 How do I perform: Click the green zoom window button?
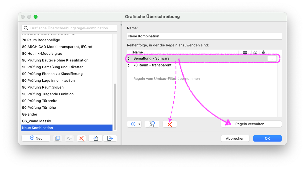36,17
